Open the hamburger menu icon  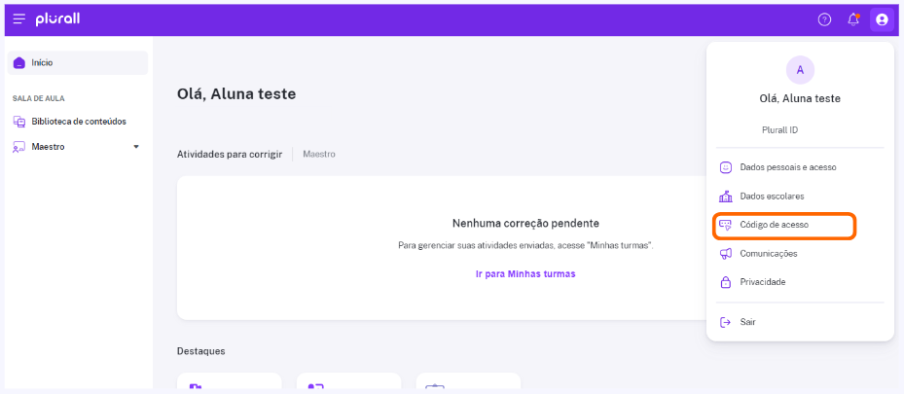[19, 19]
